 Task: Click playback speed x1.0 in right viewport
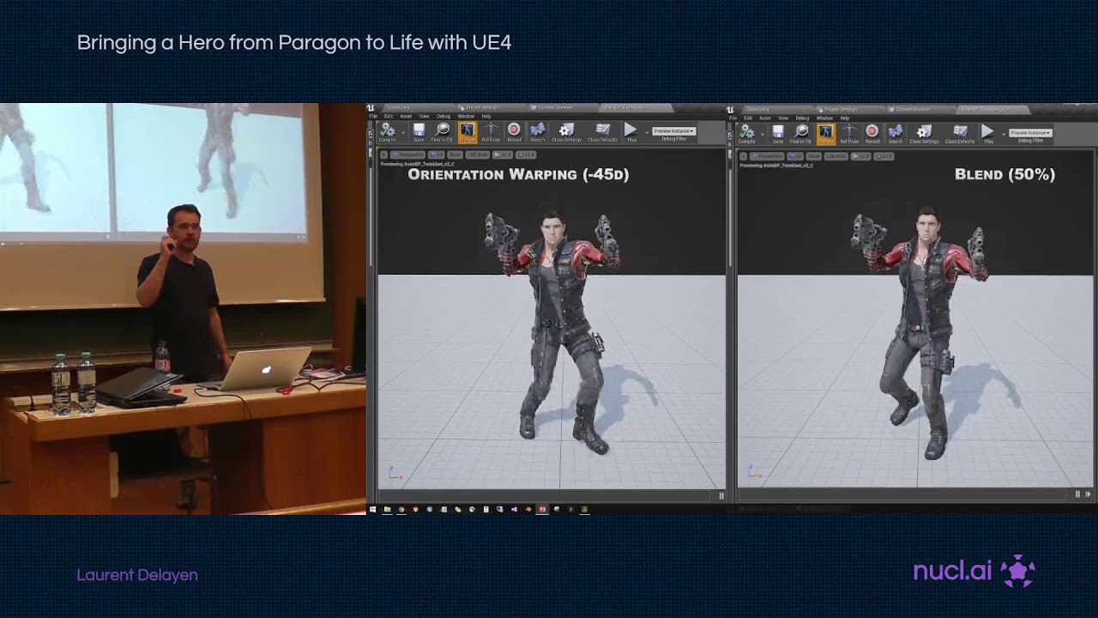coord(860,156)
